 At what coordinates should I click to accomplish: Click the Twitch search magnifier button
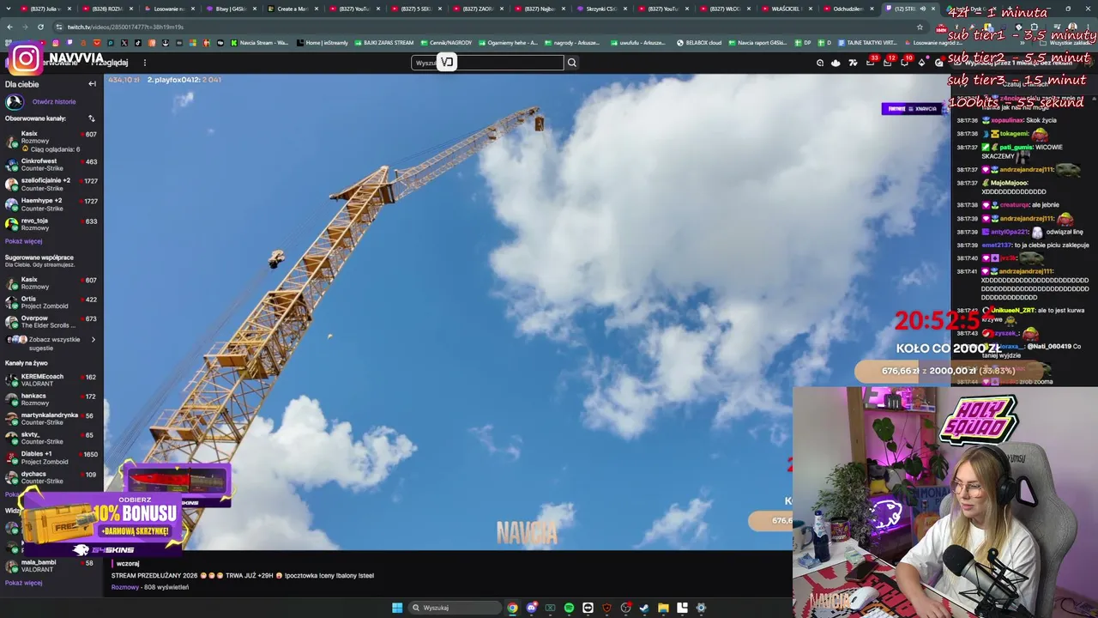coord(572,63)
